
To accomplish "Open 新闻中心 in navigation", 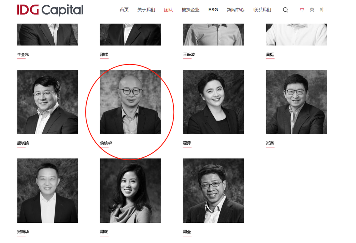I will tap(235, 10).
